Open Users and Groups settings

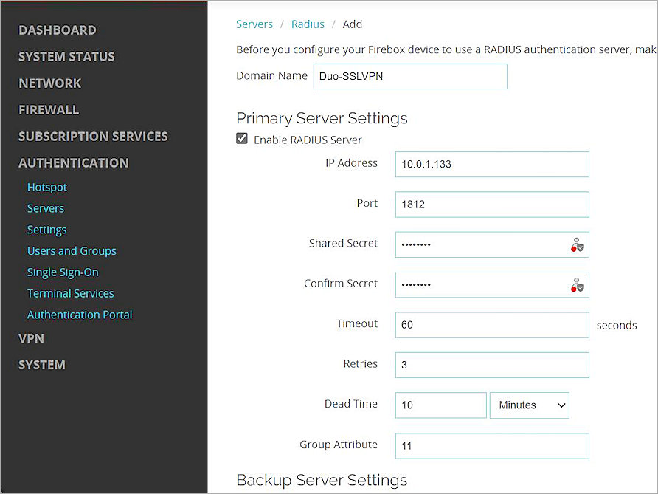coord(72,250)
